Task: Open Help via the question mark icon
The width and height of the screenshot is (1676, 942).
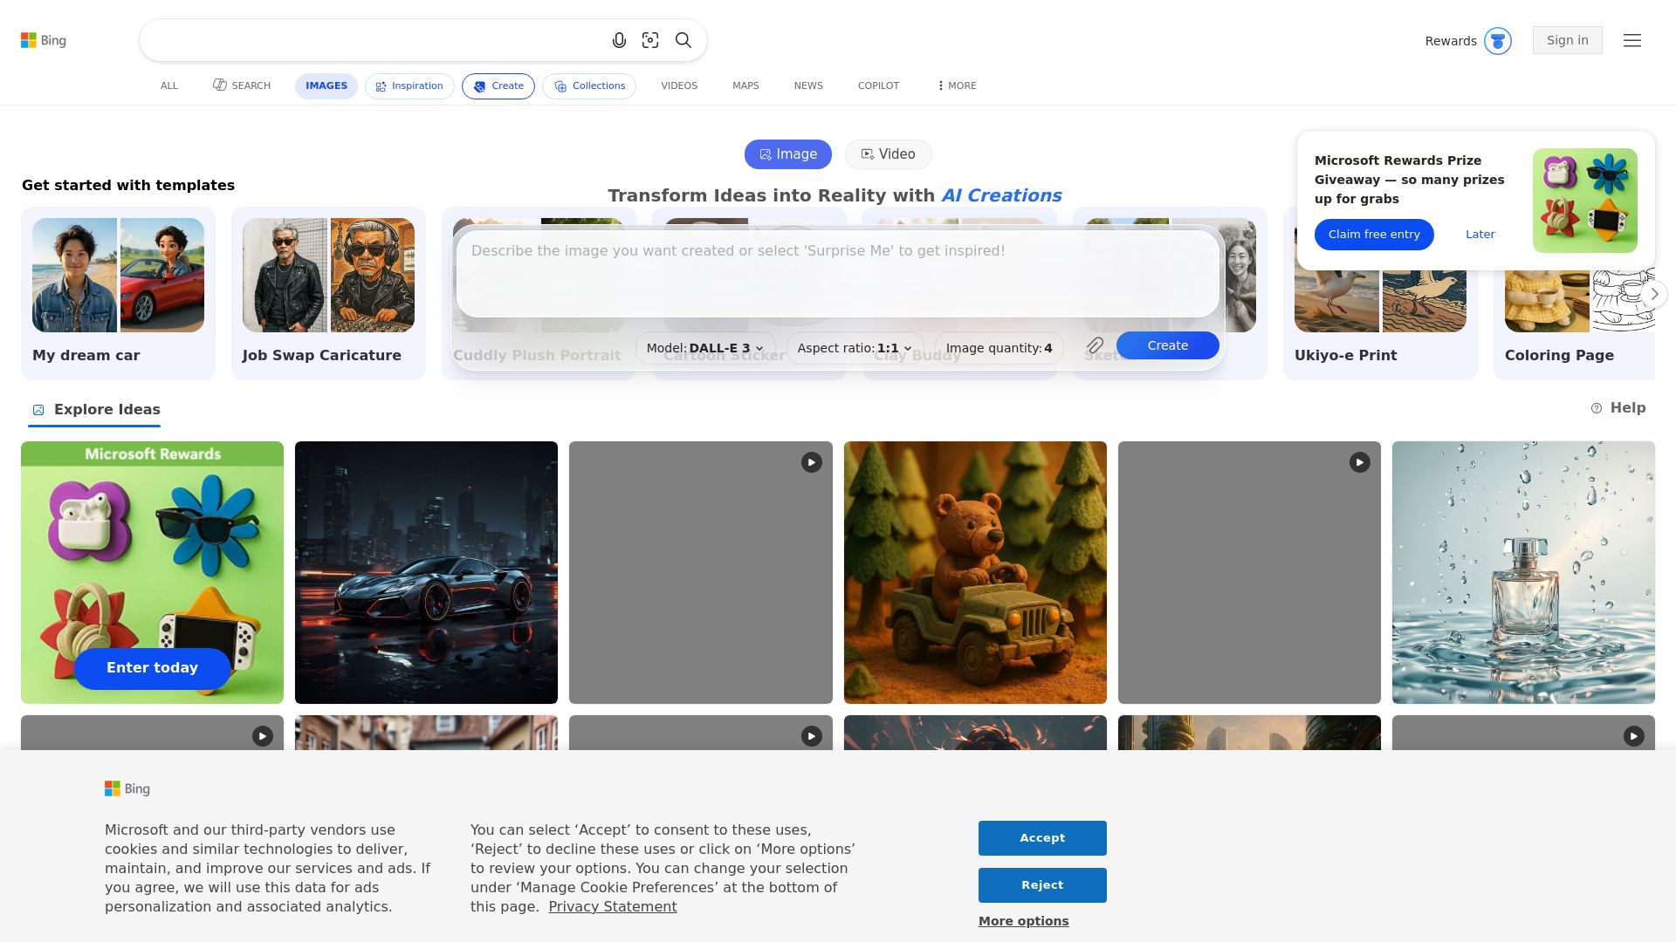Action: coord(1597,407)
